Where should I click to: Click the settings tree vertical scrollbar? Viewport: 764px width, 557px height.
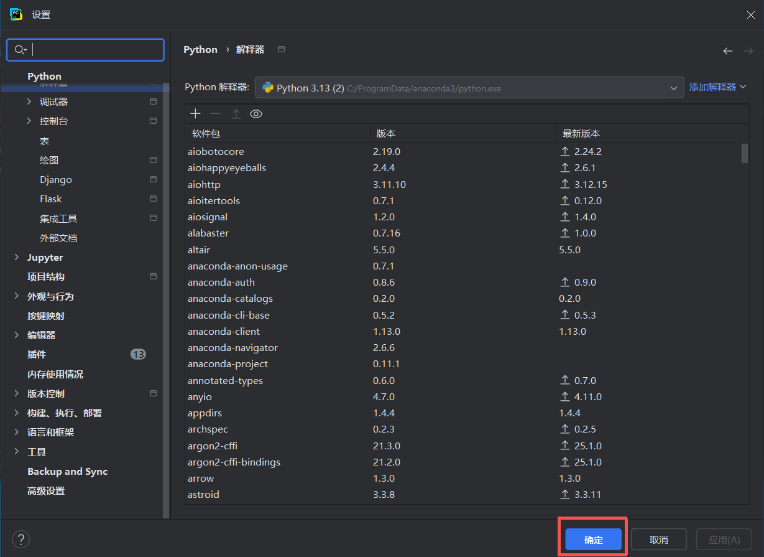[165, 300]
